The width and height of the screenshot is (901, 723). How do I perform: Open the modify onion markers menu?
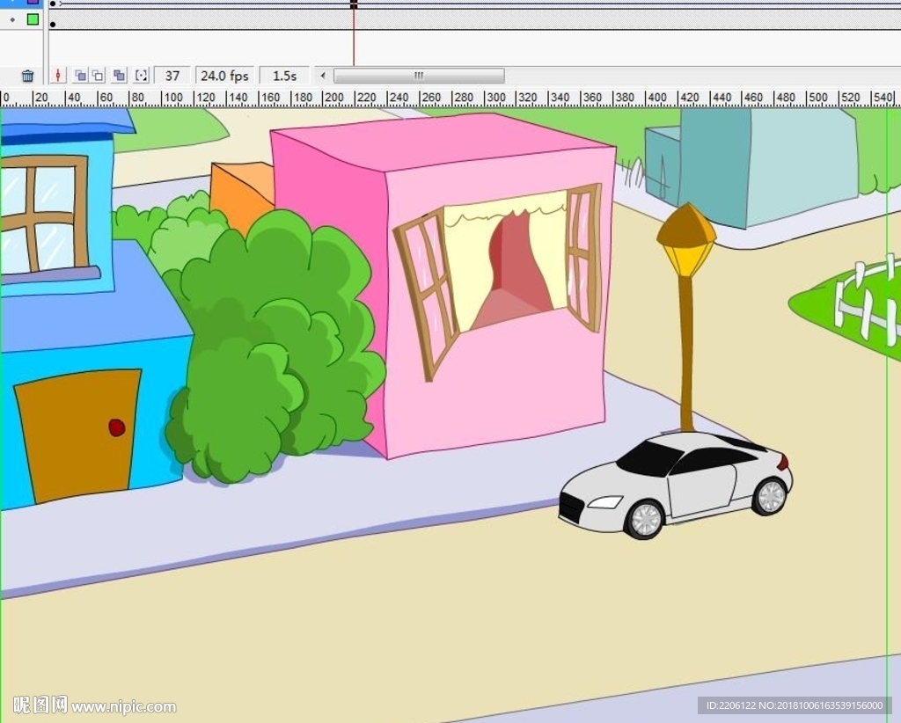pyautogui.click(x=141, y=77)
